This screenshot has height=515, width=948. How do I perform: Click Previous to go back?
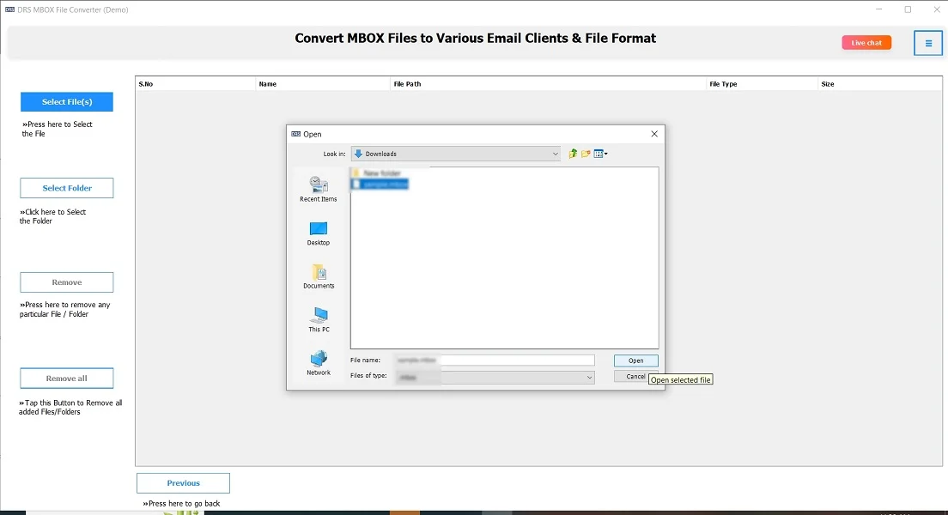coord(182,482)
